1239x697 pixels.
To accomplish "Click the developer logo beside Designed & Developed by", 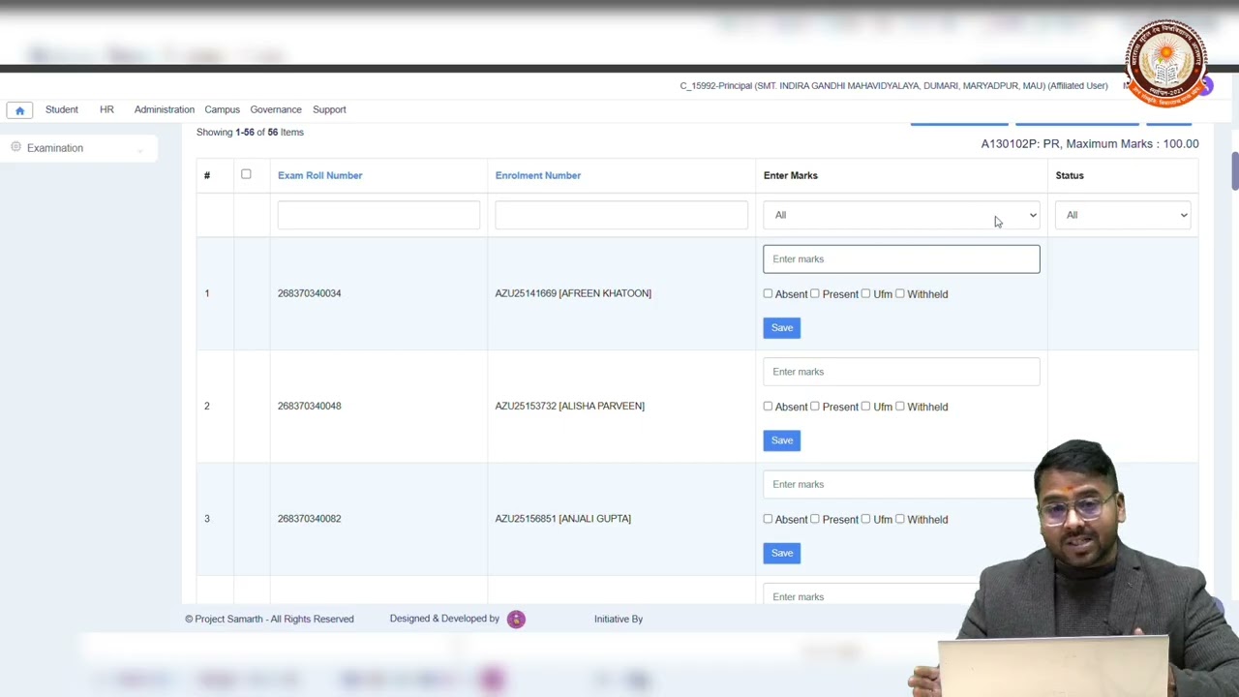I will 516,619.
